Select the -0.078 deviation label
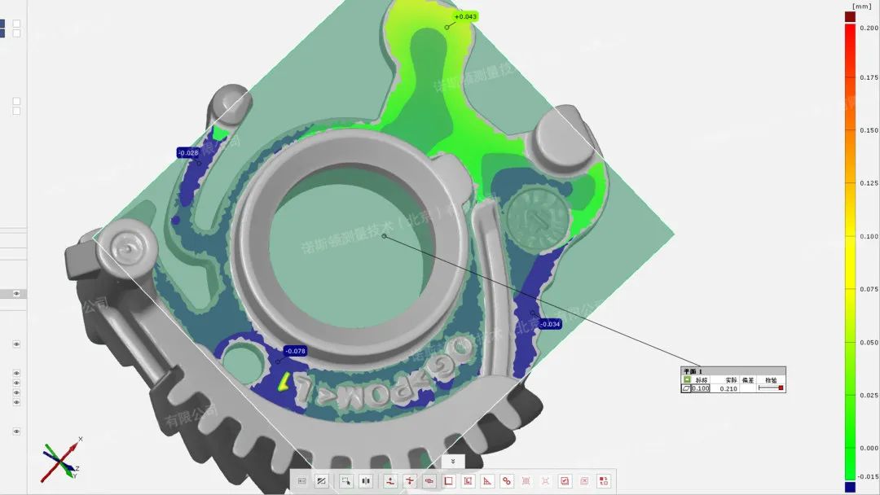 pyautogui.click(x=295, y=352)
